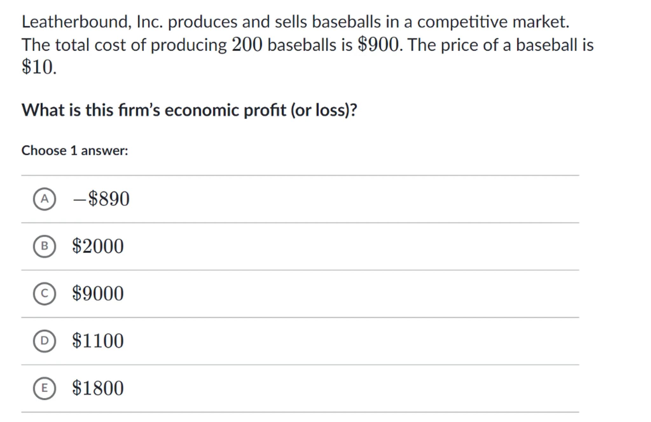Pick the option C radio circle

point(45,293)
